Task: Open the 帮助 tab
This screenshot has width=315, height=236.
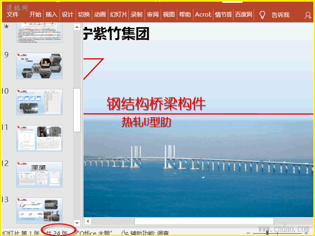Action: 185,15
